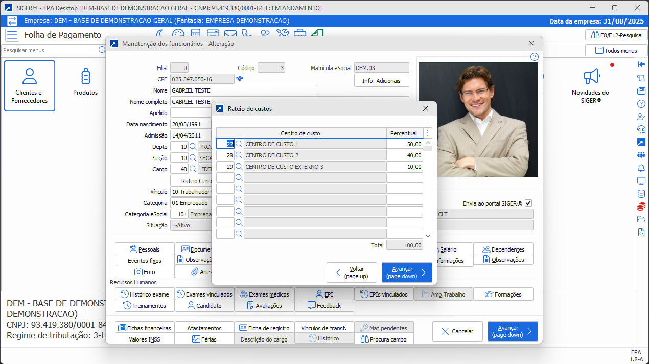The height and width of the screenshot is (364, 649).
Task: Click the search icon beside cost center 27
Action: (x=239, y=144)
